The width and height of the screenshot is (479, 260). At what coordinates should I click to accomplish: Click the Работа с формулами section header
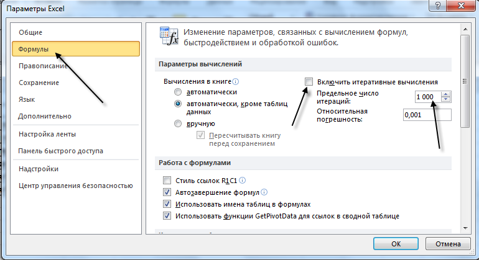[303, 163]
